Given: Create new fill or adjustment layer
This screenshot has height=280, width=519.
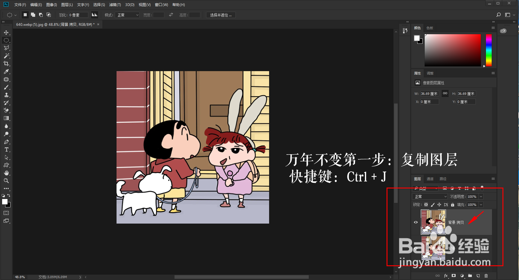Looking at the screenshot, I should pyautogui.click(x=462, y=276).
